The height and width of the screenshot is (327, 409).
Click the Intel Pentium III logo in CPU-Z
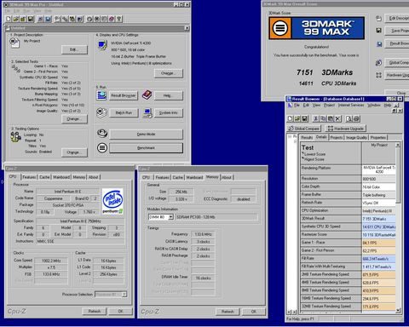(112, 201)
